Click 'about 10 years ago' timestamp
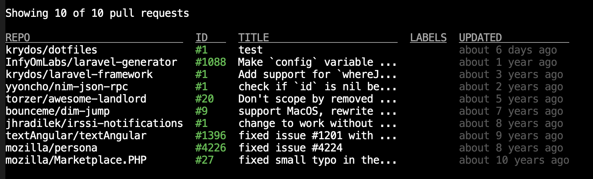The image size is (593, 179). point(514,160)
